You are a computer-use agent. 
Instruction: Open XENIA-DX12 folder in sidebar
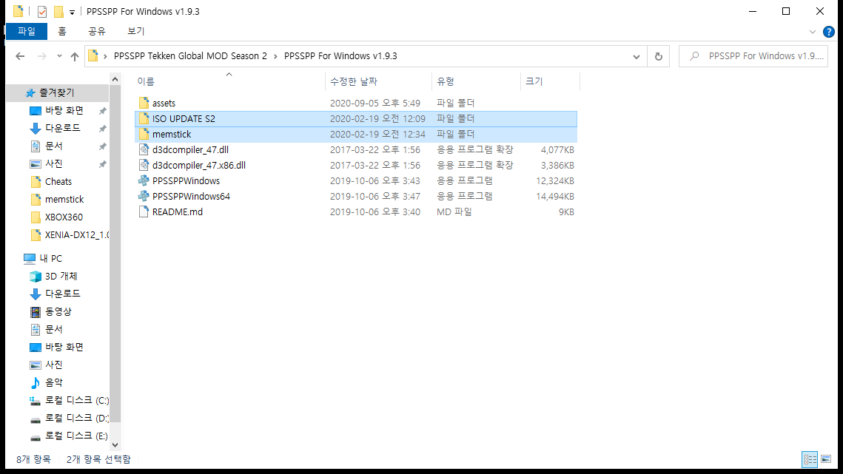tap(77, 235)
